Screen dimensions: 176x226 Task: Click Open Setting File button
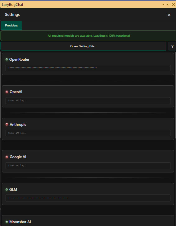83,46
